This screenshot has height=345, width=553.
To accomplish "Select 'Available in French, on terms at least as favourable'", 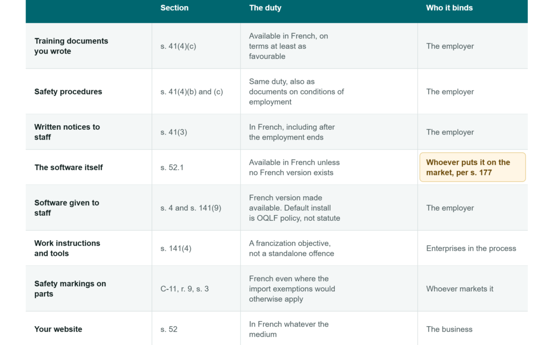I will pyautogui.click(x=288, y=46).
